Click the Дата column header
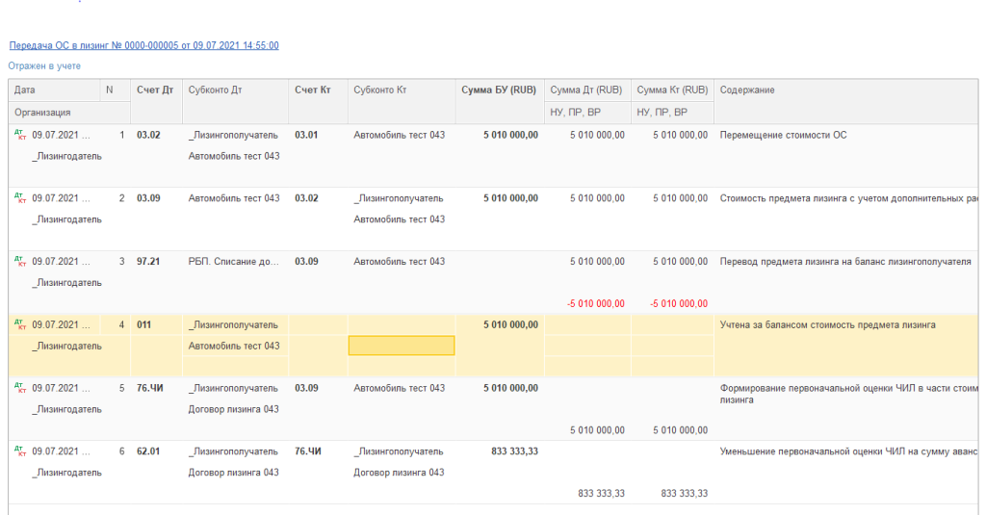 [26, 90]
